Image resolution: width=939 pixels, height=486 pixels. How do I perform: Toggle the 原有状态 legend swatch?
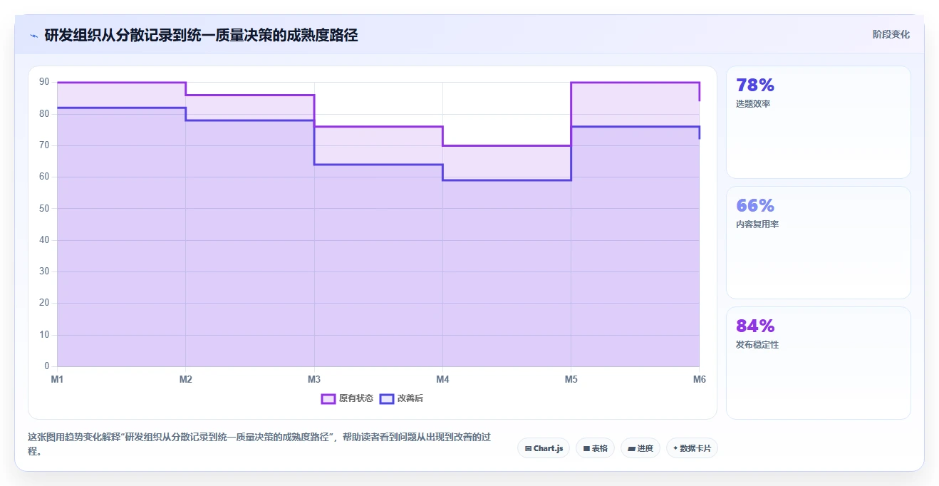click(x=328, y=398)
